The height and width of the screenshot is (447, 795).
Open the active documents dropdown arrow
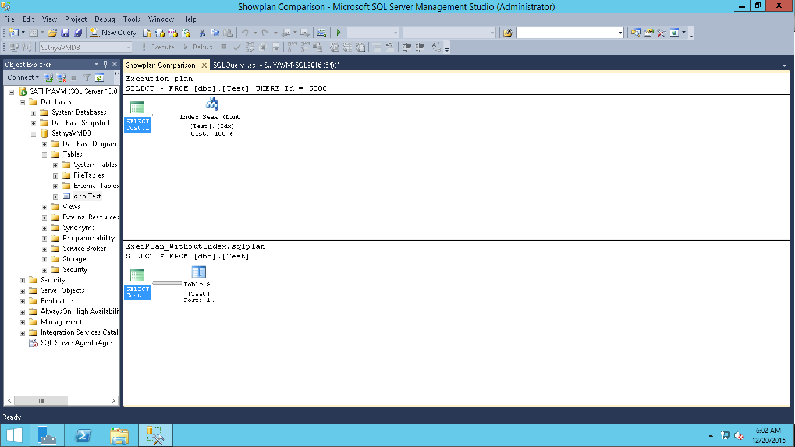(x=785, y=65)
